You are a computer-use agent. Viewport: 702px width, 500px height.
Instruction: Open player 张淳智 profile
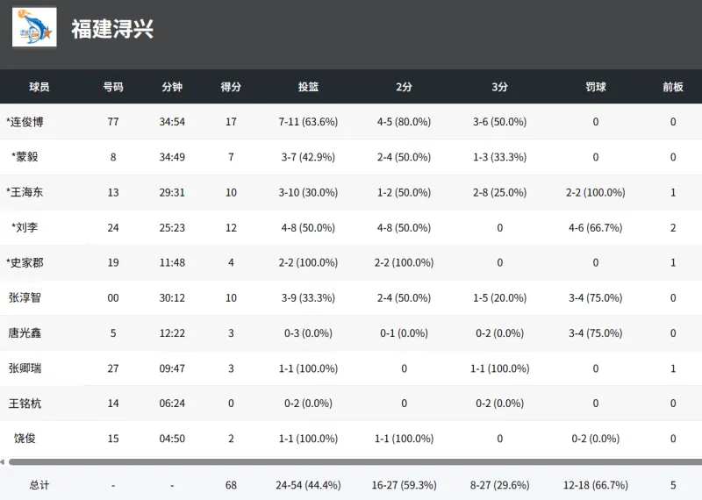click(x=25, y=297)
